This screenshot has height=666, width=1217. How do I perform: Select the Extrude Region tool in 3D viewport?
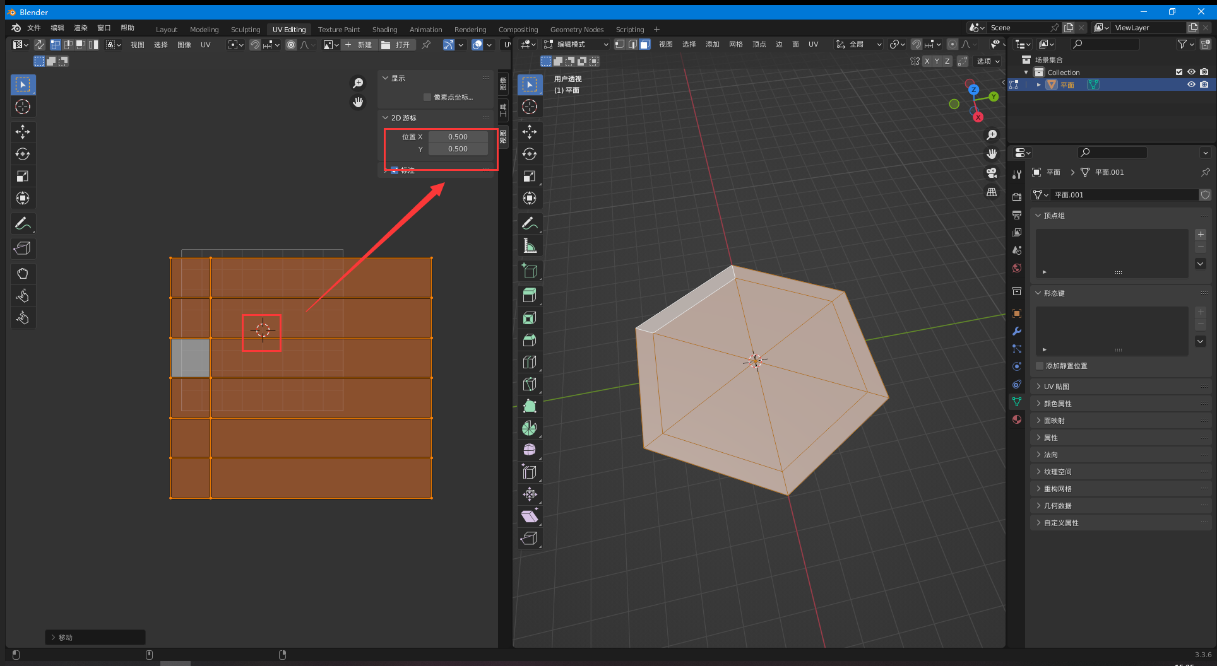click(530, 295)
